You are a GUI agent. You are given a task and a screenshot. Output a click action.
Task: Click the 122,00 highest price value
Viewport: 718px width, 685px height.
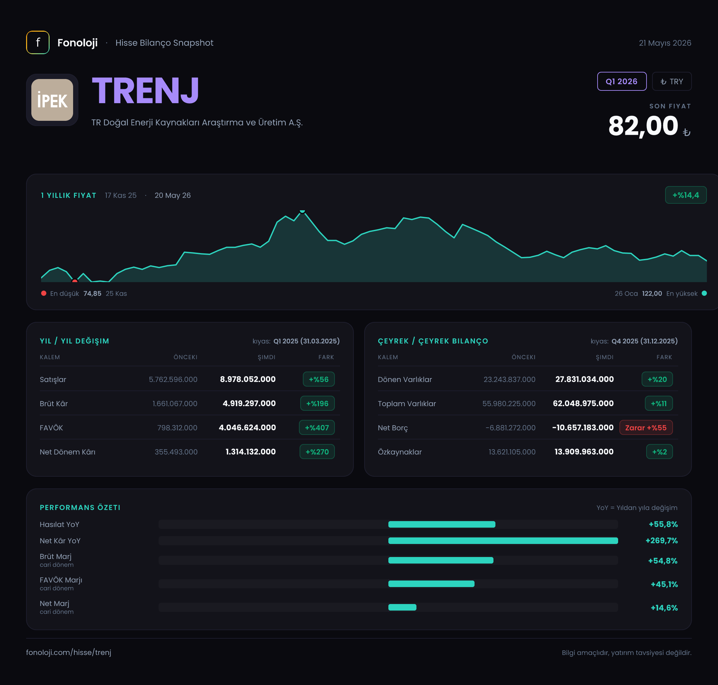point(652,293)
